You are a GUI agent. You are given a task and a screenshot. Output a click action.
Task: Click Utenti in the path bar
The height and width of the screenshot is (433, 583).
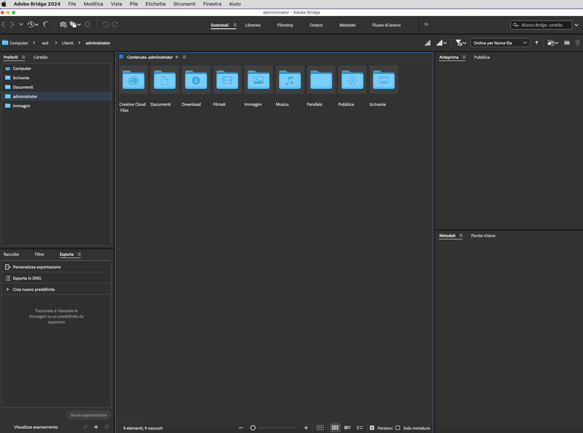[67, 43]
